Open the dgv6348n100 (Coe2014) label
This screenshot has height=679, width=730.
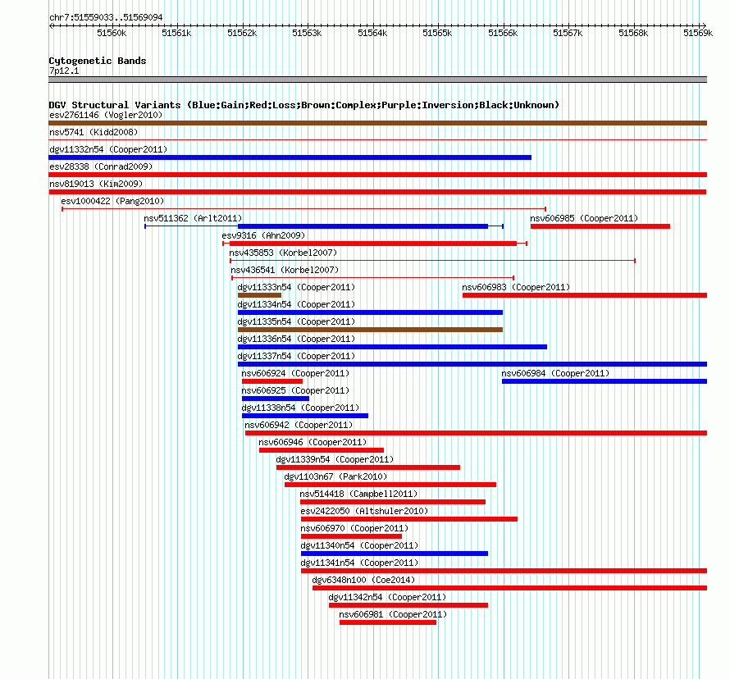[363, 580]
